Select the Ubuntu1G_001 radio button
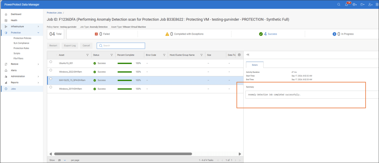Viewport: 379px width, 163px height. (50, 62)
